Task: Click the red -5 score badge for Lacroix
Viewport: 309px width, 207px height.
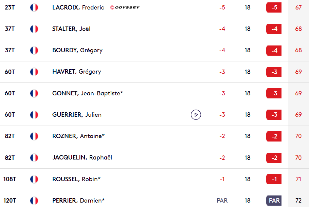Action: pyautogui.click(x=274, y=7)
